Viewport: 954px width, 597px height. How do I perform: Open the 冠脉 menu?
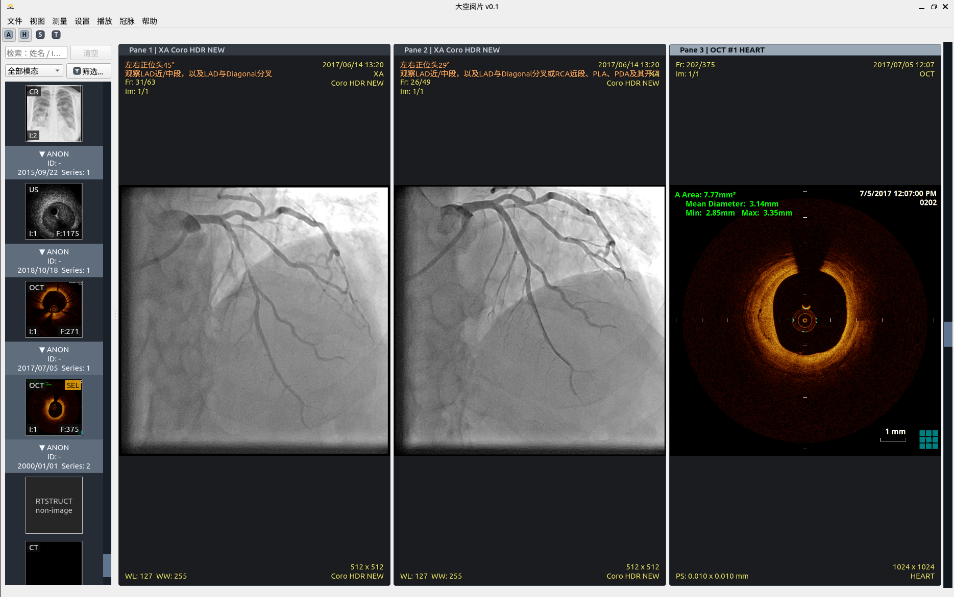(x=127, y=21)
